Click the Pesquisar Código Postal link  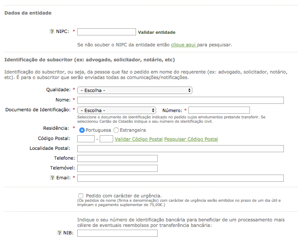tap(191, 139)
